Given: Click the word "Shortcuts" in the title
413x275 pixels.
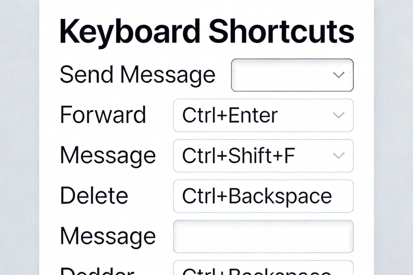Looking at the screenshot, I should 281,32.
